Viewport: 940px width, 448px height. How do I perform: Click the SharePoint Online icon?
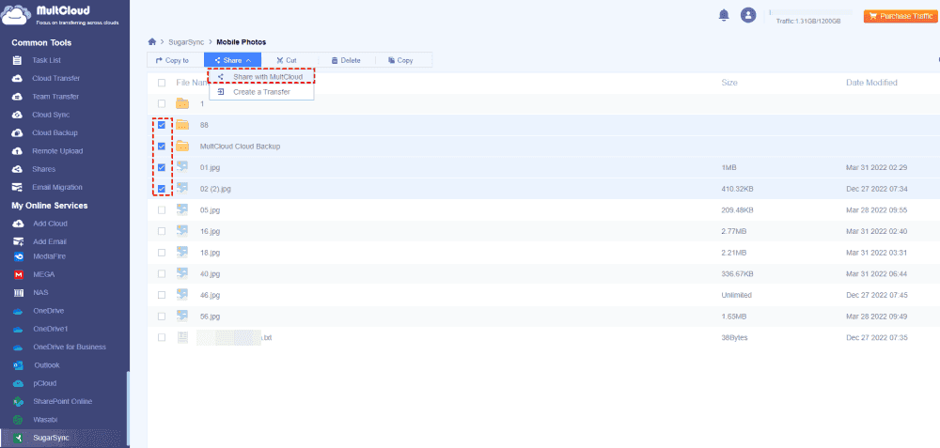click(x=19, y=401)
